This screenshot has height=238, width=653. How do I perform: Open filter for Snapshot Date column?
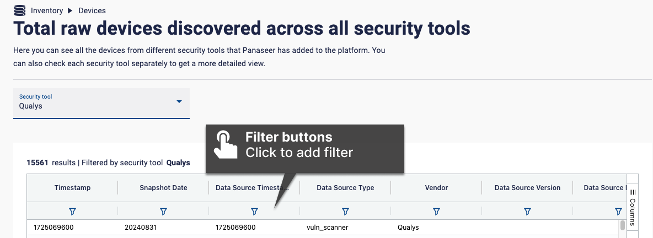point(163,212)
